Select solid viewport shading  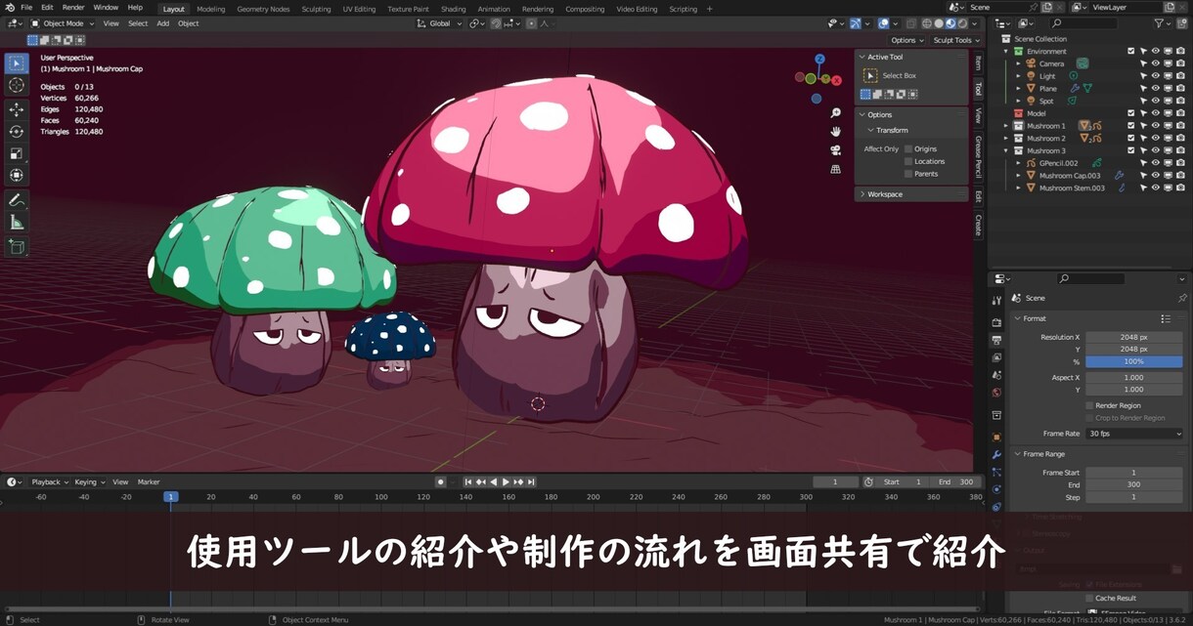(x=939, y=23)
